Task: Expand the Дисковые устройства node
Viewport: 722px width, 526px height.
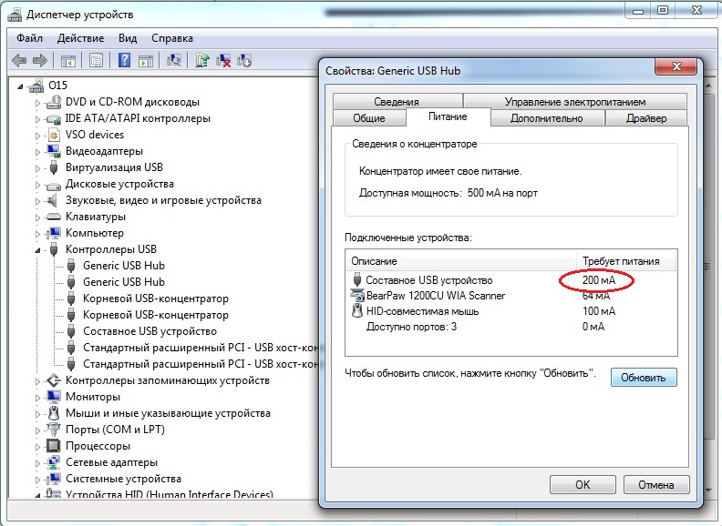Action: (37, 185)
